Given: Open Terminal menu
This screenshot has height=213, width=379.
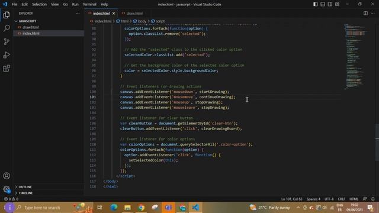Looking at the screenshot, I should coord(89,4).
